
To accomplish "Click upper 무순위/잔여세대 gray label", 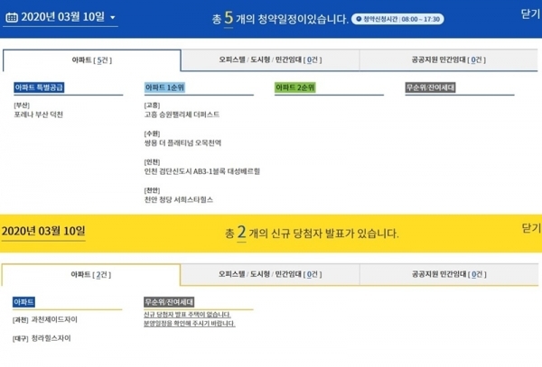I will point(430,87).
